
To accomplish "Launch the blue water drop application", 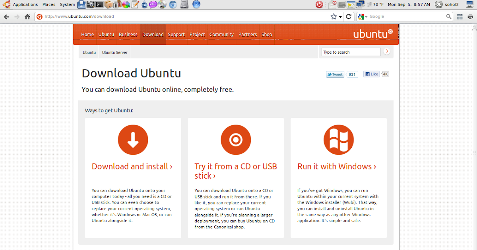I will point(144,4).
